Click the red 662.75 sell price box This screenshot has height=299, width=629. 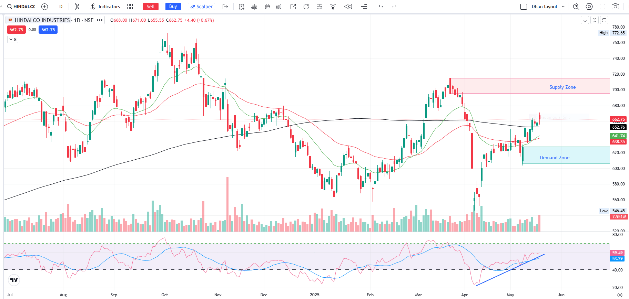pos(16,30)
